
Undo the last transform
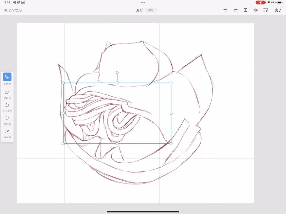click(x=225, y=10)
